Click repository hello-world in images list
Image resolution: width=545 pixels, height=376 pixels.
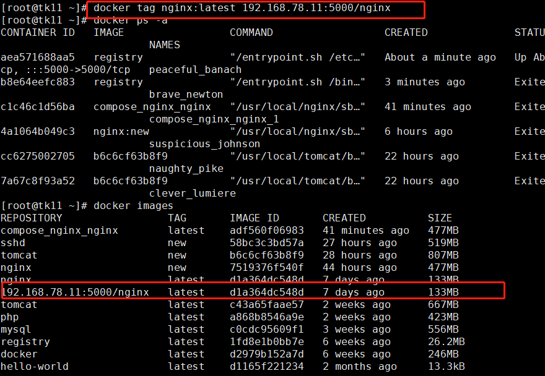(35, 367)
